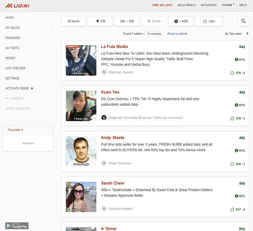Click Activate Prime in sidebar
Viewport: 253px width, 231px height.
(x=17, y=88)
